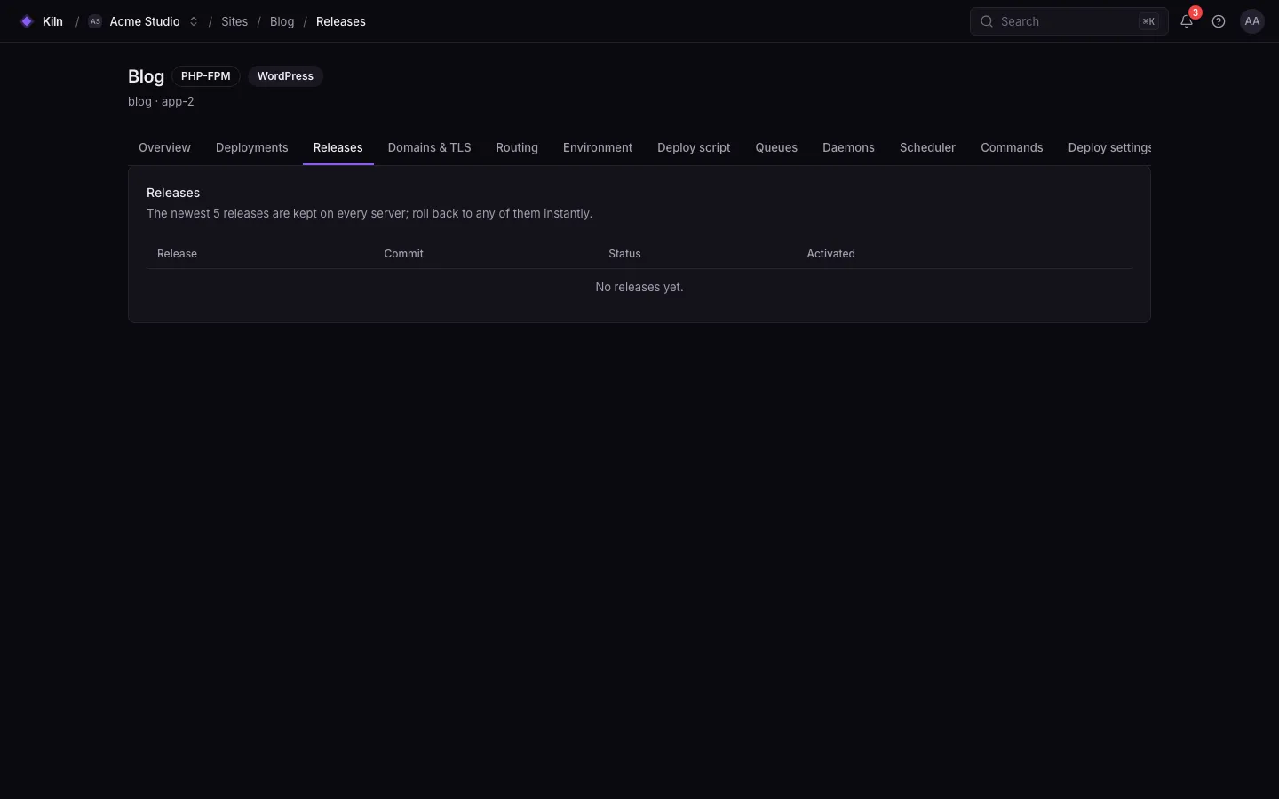The image size is (1279, 799).
Task: Switch to the Deployments tab
Action: pos(252,147)
